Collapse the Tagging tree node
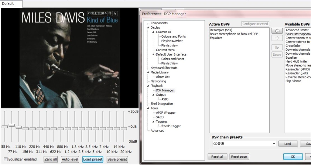This screenshot has width=311, height=165. coord(153,122)
